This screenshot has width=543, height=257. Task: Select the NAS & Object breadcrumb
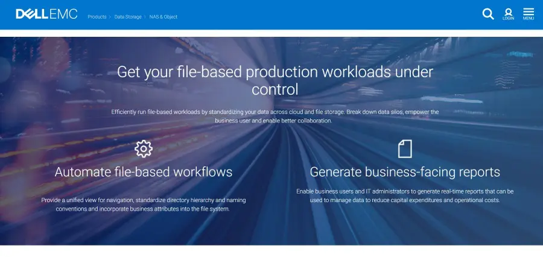click(164, 17)
